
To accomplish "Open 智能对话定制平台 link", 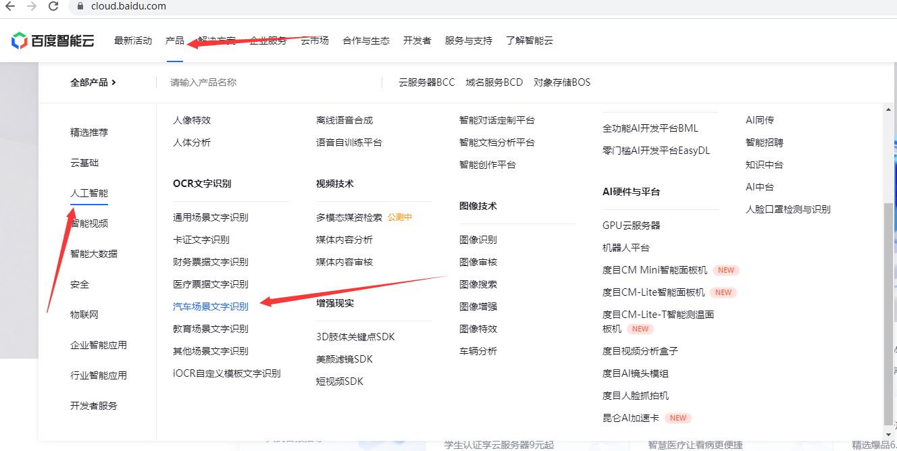I will pyautogui.click(x=497, y=120).
